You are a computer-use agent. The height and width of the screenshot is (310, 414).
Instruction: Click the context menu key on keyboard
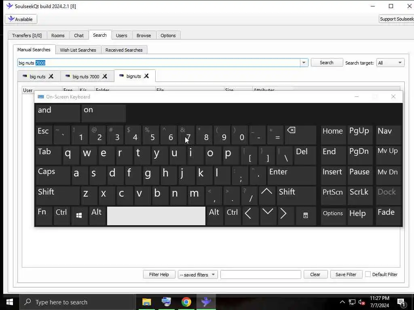pyautogui.click(x=306, y=216)
